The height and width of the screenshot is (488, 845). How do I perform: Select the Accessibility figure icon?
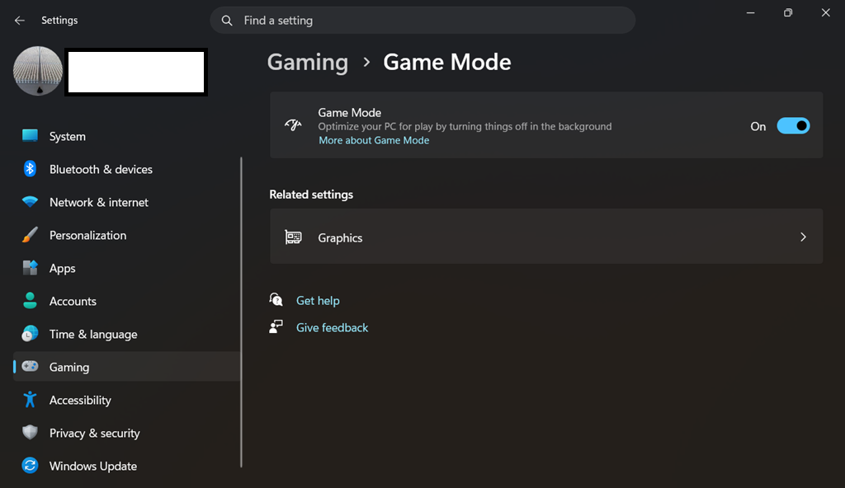[31, 400]
